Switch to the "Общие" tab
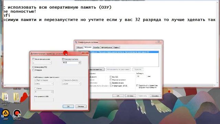The height and width of the screenshot is (124, 220). [x=80, y=48]
